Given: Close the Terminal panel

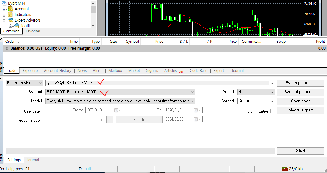Looking at the screenshot, I should tap(1, 39).
